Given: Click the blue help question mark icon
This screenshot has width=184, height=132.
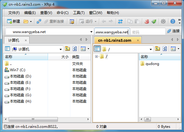Looking at the screenshot, I should (x=173, y=21).
